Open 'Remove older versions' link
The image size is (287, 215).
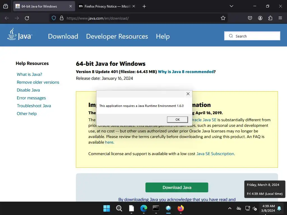coord(38,82)
